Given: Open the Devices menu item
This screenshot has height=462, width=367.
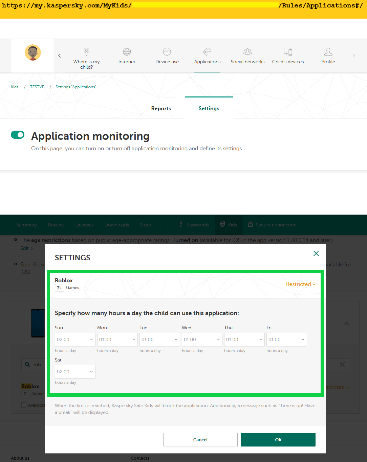Looking at the screenshot, I should (56, 225).
